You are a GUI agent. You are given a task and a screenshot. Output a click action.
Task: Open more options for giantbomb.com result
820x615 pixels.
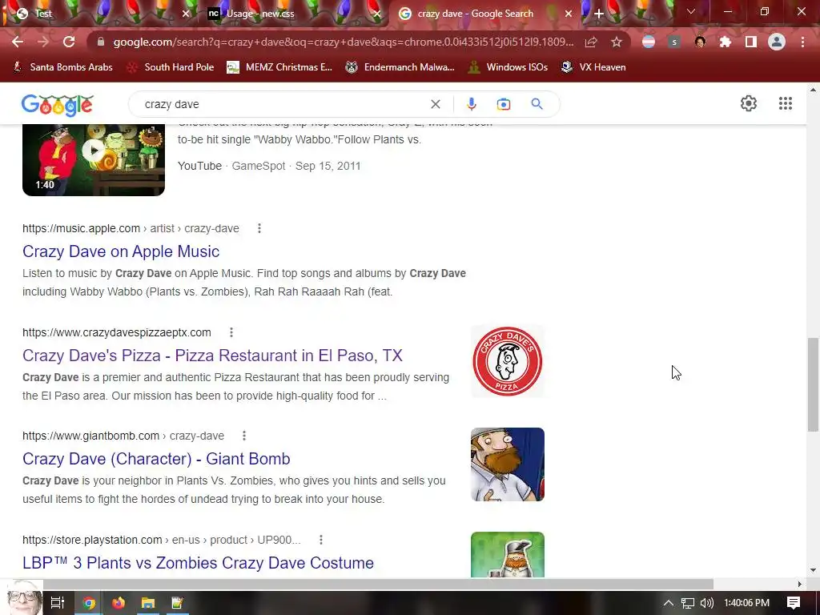(x=244, y=436)
